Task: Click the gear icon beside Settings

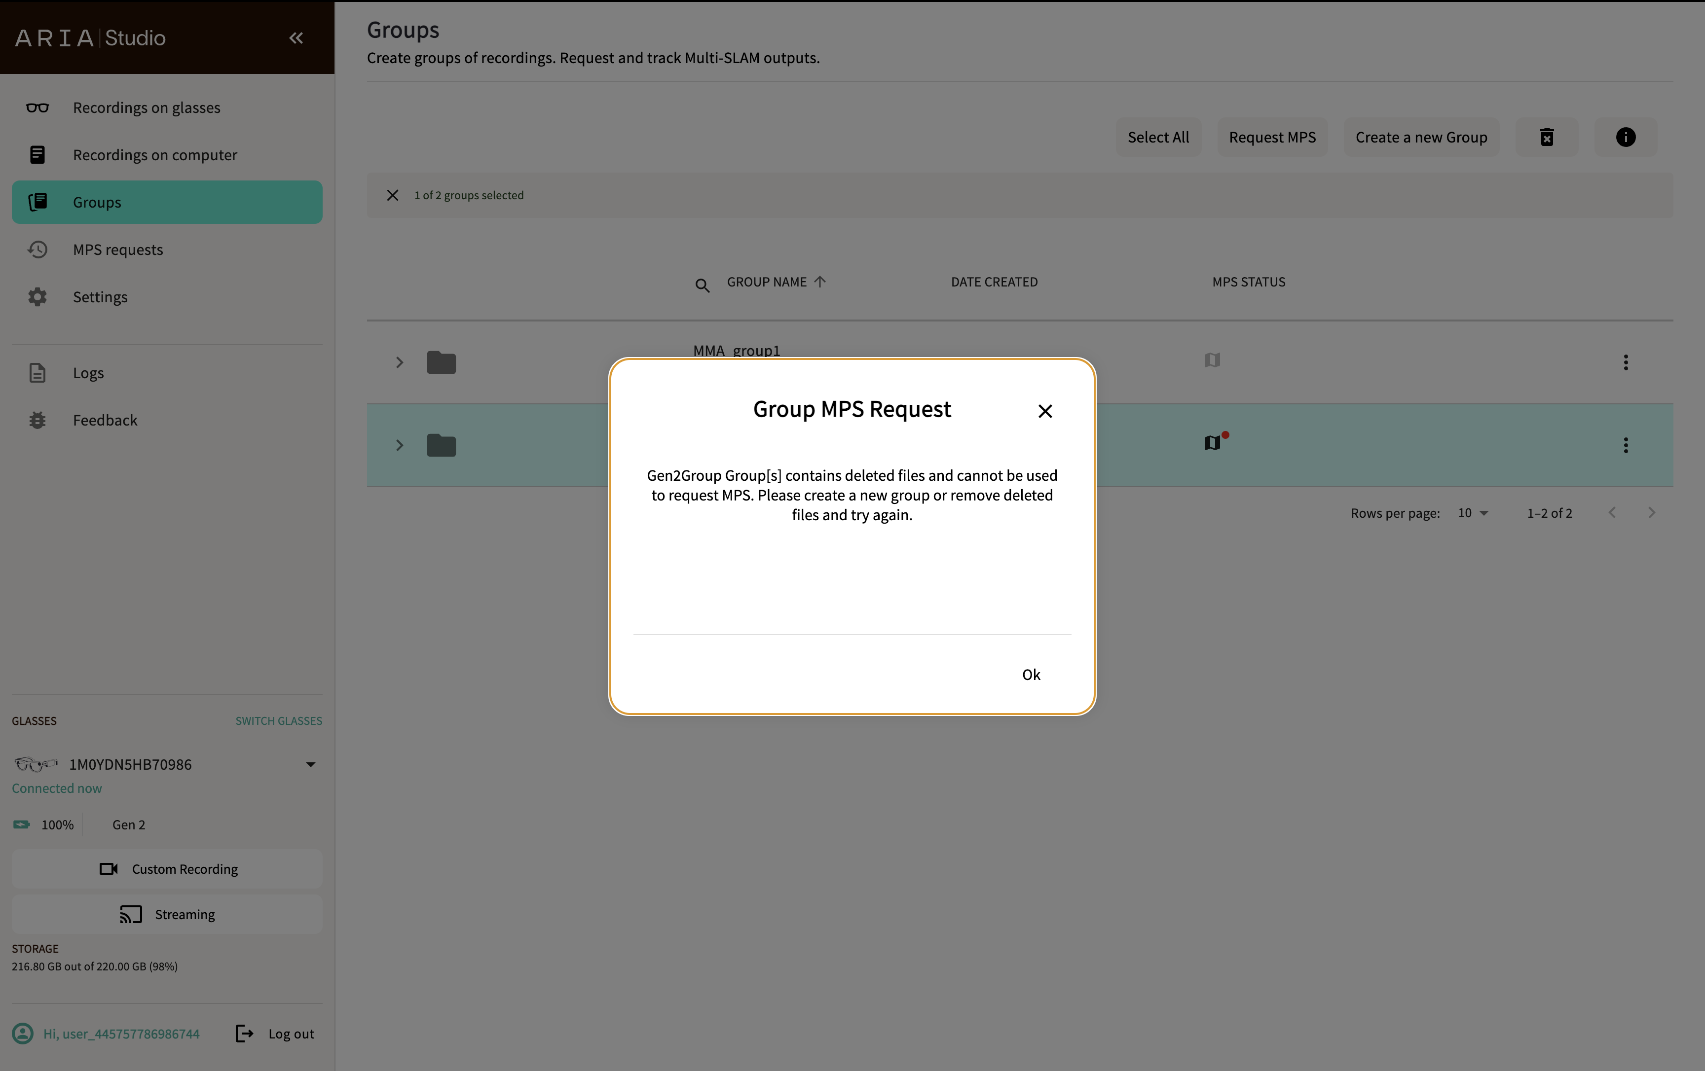Action: coord(37,296)
